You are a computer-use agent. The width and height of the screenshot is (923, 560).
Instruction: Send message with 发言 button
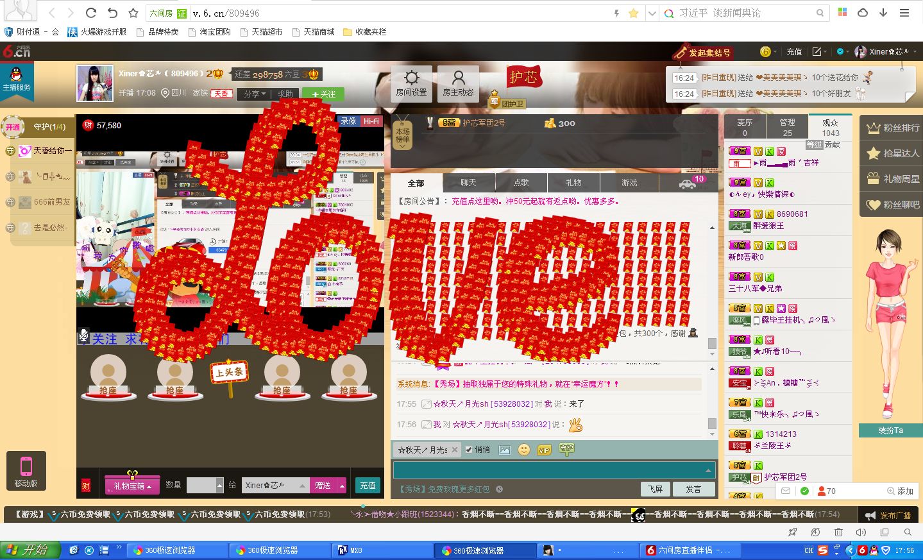click(693, 489)
